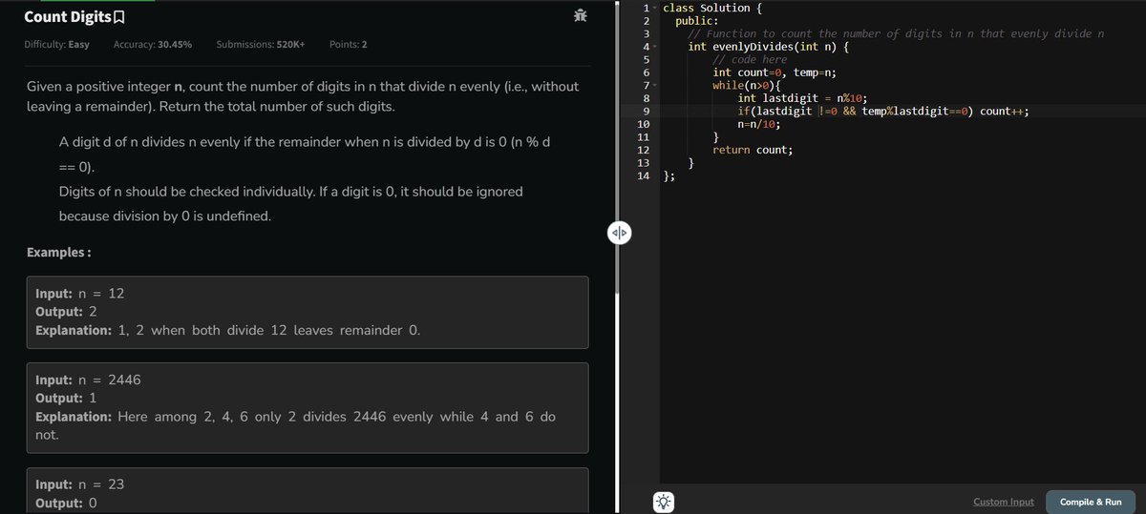The height and width of the screenshot is (514, 1146).
Task: Collapse code fold arrow at line 7
Action: click(x=655, y=86)
